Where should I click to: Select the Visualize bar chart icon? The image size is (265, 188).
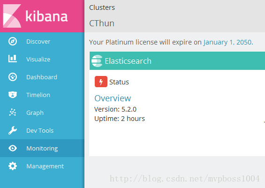click(x=13, y=59)
